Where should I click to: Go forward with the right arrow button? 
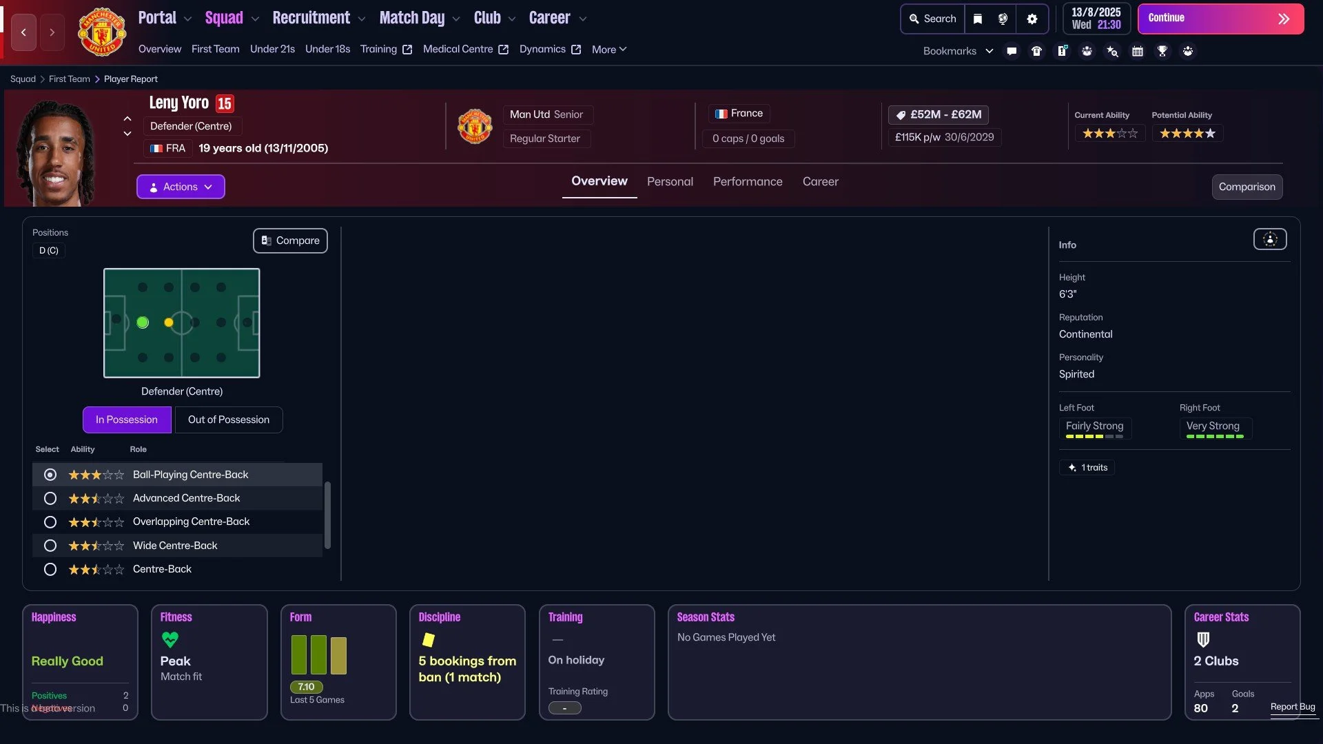[52, 32]
